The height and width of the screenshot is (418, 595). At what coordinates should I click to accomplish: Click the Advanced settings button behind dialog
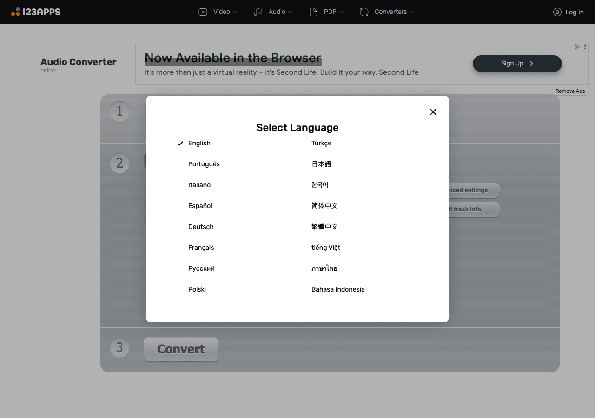point(474,190)
